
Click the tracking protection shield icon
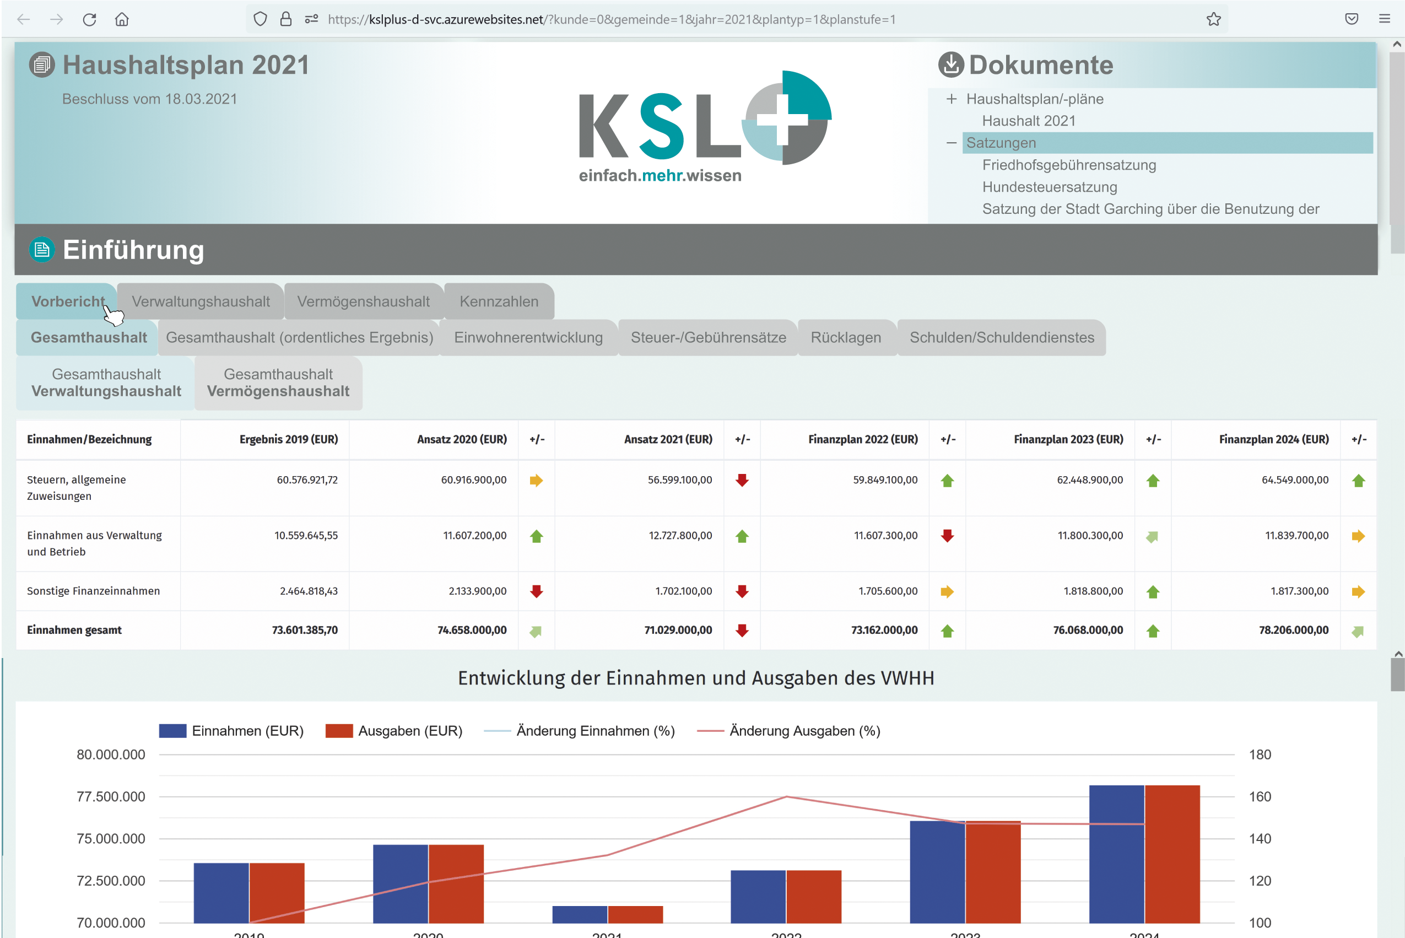click(260, 19)
